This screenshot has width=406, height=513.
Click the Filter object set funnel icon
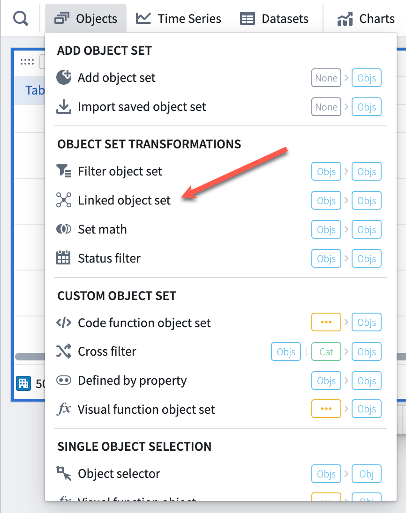coord(64,171)
